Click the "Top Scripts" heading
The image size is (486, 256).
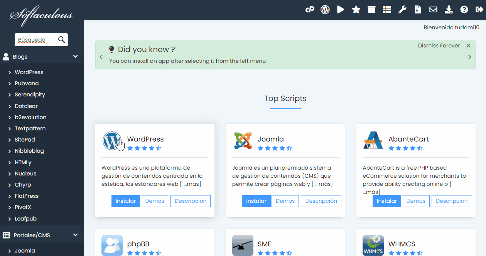click(285, 98)
